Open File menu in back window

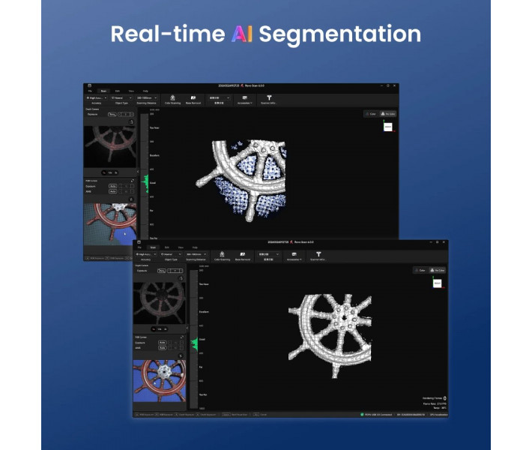point(90,91)
